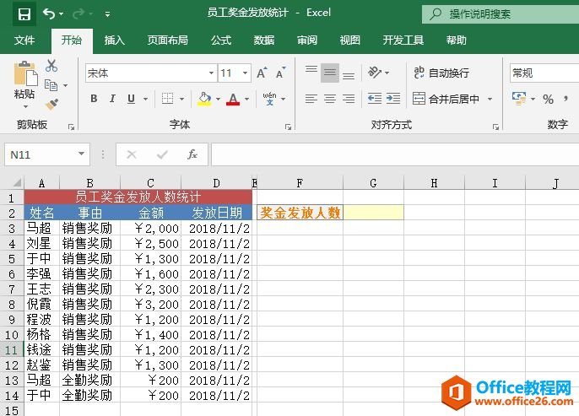Open the Name Box dropdown arrow
Viewport: 579px width, 416px height.
[81, 154]
